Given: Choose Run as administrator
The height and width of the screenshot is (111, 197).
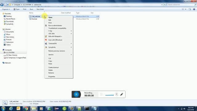Looking at the screenshot, I should (x=59, y=26).
